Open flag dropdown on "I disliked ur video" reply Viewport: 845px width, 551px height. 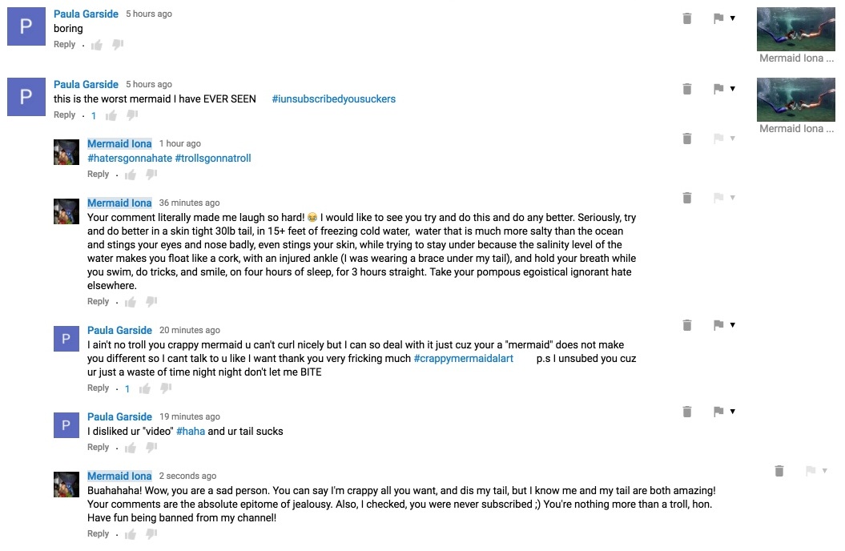[x=732, y=412]
